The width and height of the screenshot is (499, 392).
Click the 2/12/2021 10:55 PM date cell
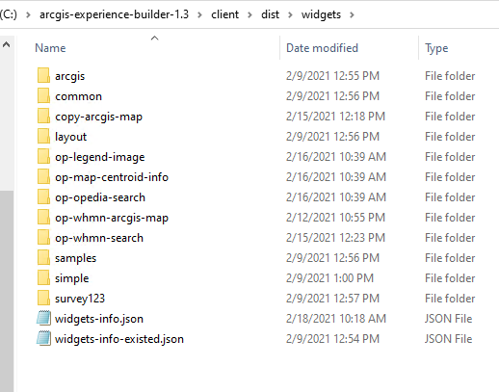click(335, 218)
